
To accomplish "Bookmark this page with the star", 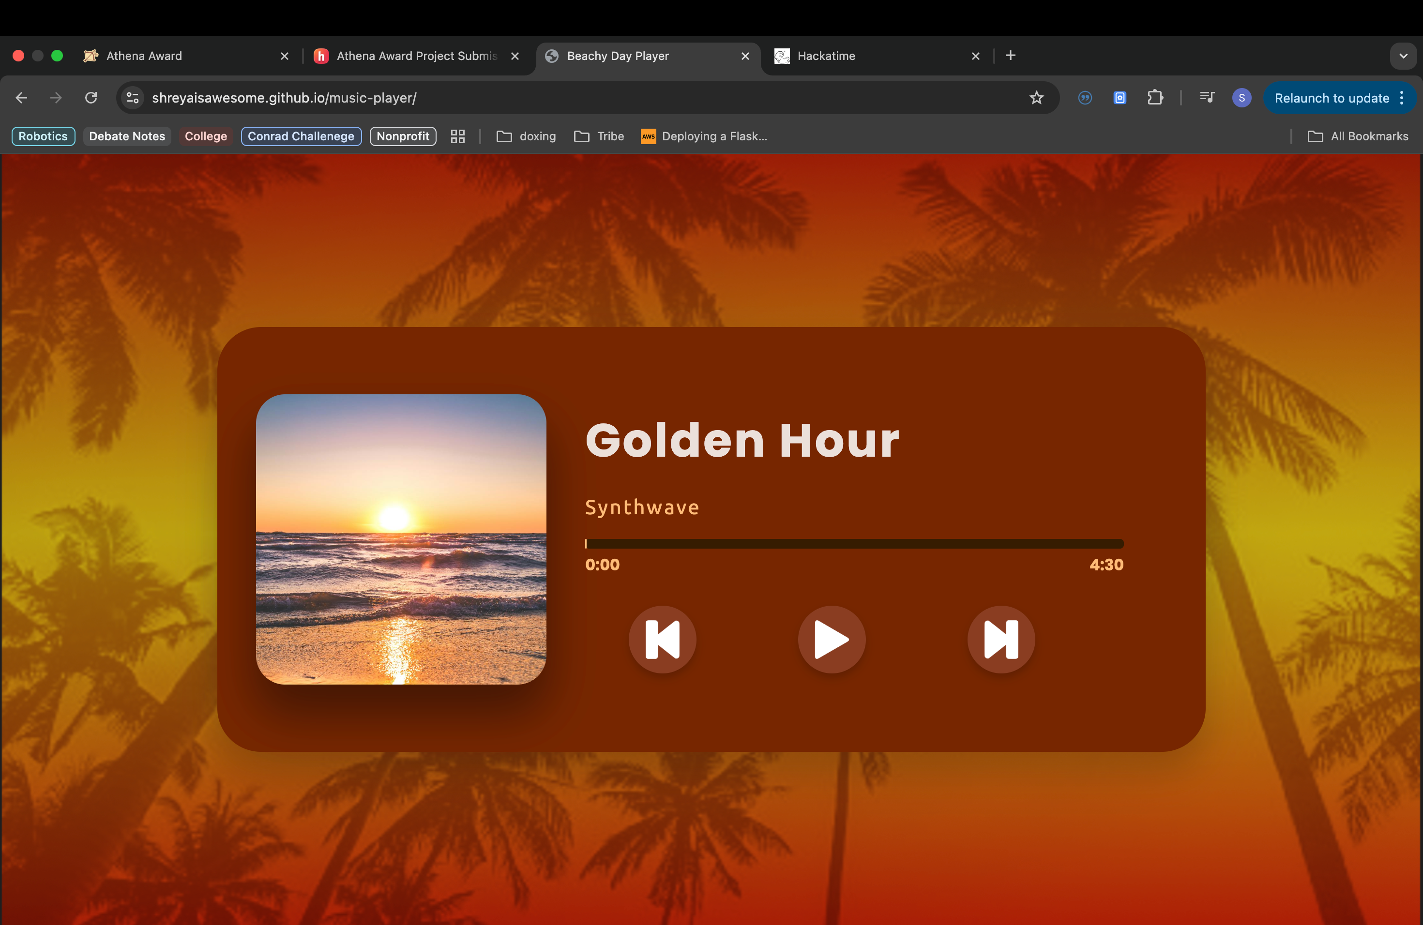I will (1036, 98).
